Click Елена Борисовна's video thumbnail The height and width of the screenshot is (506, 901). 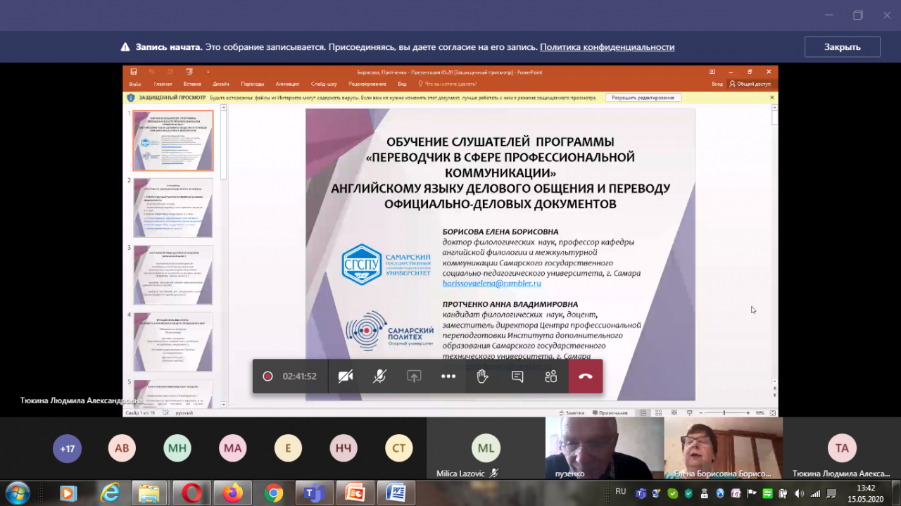[724, 448]
